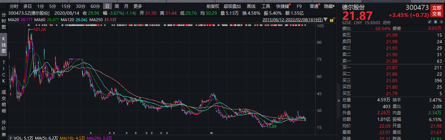Open the 工具 tools menu

[266, 6]
